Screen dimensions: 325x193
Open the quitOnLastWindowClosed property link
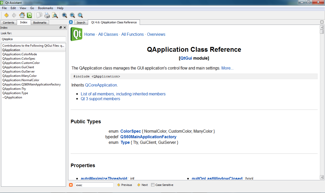coord(217,179)
